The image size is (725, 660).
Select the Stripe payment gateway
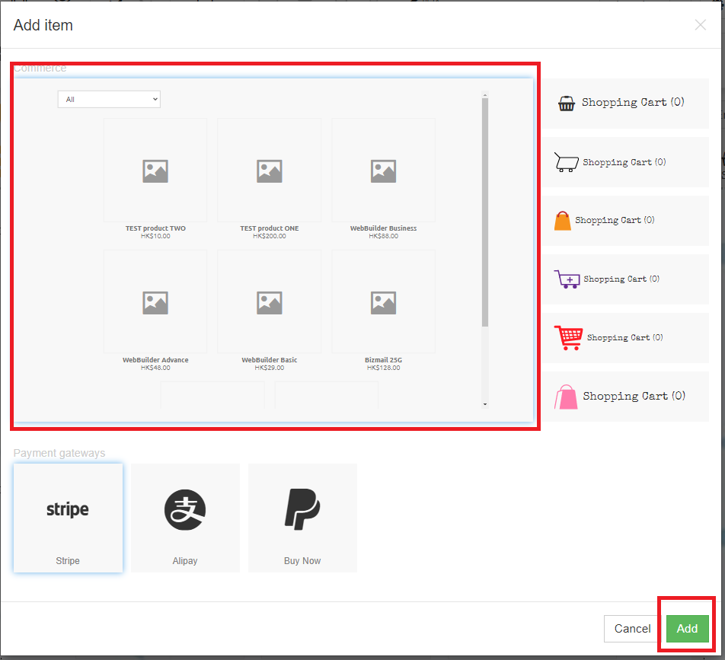click(x=68, y=518)
